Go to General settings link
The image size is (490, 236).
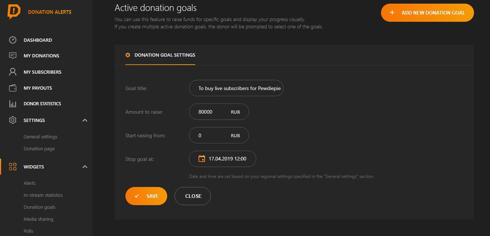click(40, 137)
